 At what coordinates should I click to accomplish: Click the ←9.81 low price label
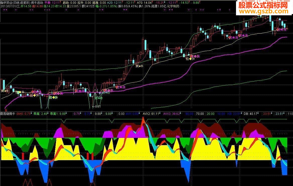pos(97,107)
